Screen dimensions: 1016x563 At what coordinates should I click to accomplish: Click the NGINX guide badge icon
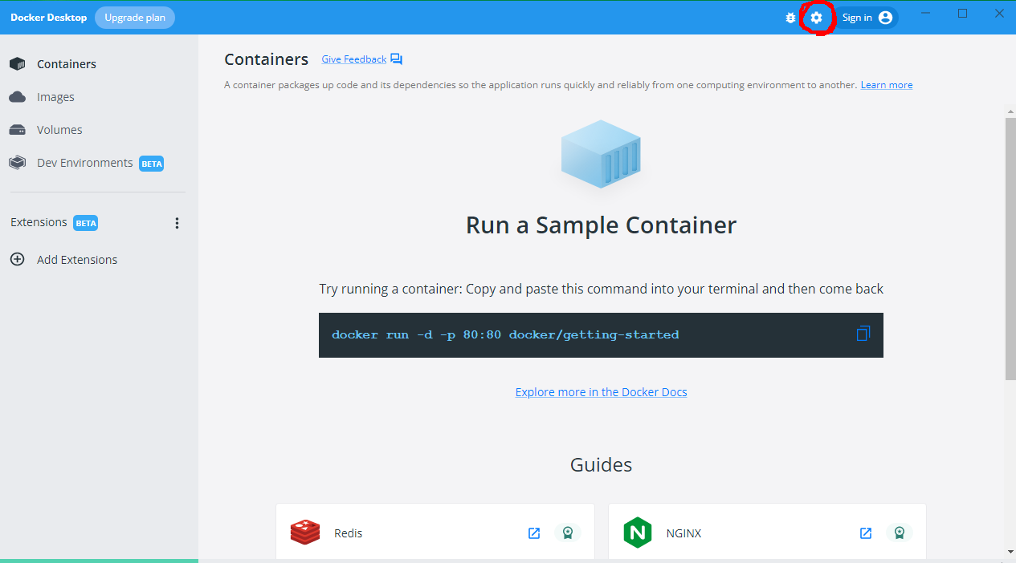900,533
